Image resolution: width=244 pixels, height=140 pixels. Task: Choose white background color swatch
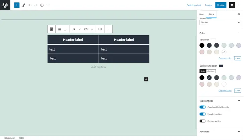point(224,84)
